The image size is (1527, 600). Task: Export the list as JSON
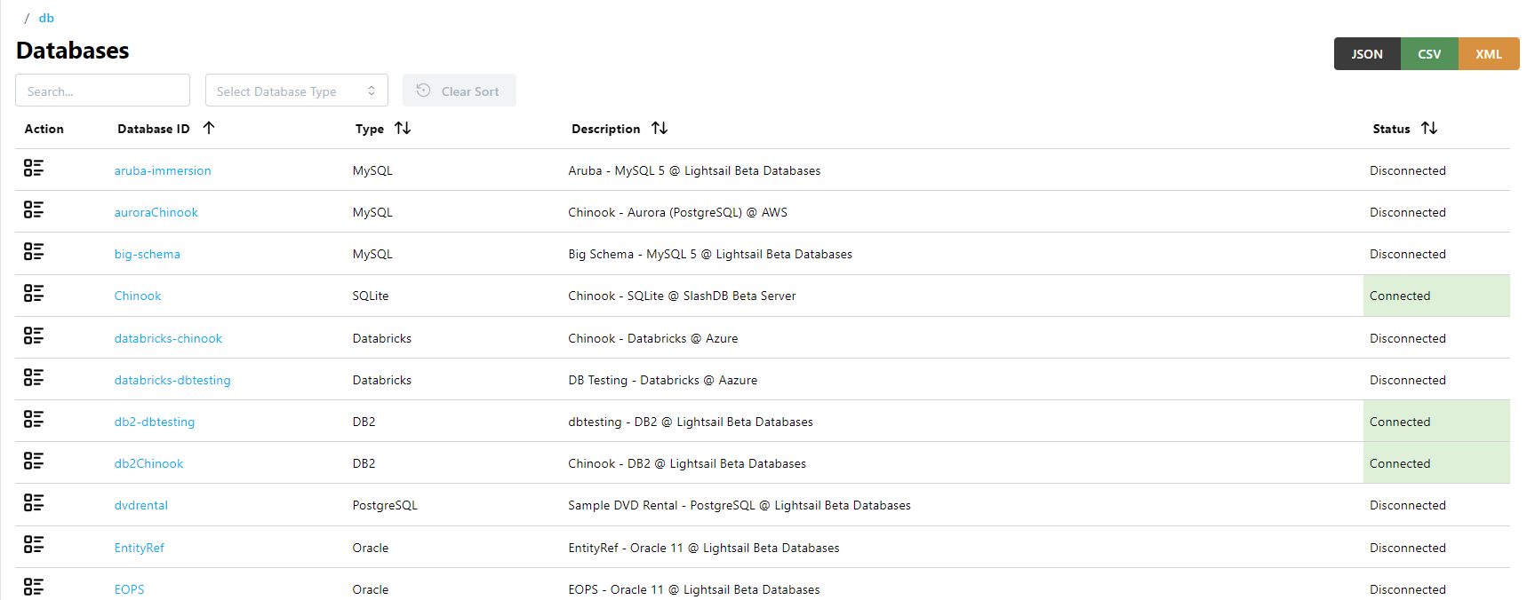pos(1366,54)
